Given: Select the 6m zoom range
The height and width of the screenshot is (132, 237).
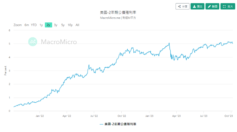Looking at the screenshot, I should (27, 25).
